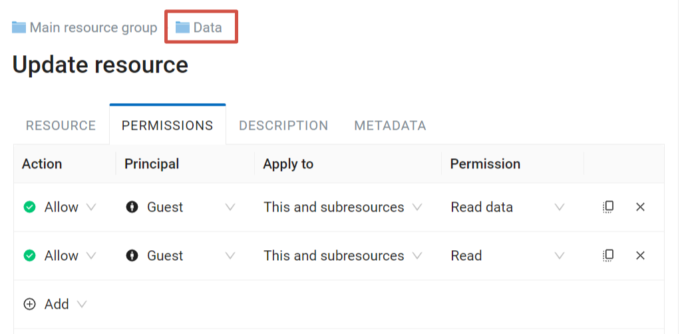680x334 pixels.
Task: Open Read permission dropdown in second row
Action: (x=508, y=256)
